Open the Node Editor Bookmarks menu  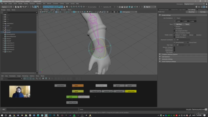[12, 76]
